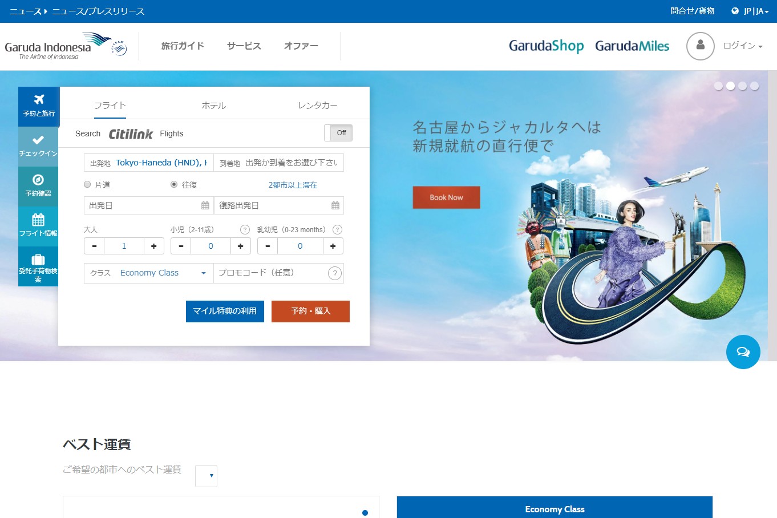Open ニュース/プレスリリース link
This screenshot has width=777, height=518.
click(98, 11)
